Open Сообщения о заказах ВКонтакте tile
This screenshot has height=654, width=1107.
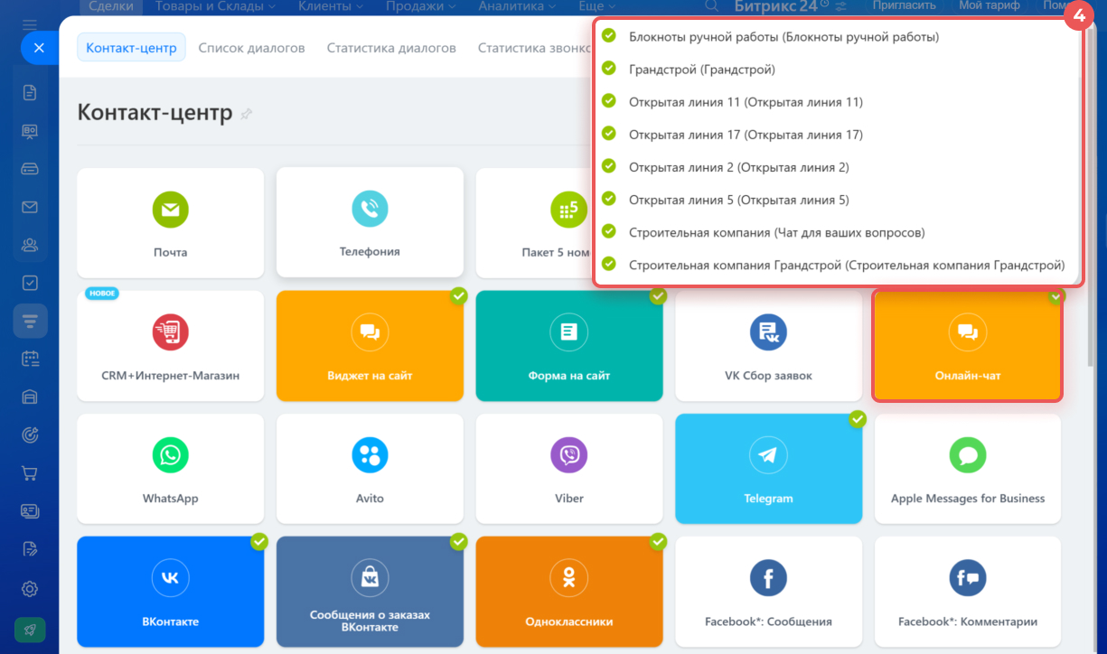[x=370, y=592]
